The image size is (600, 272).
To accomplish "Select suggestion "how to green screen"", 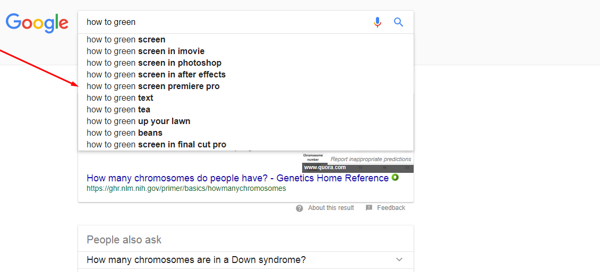I will pyautogui.click(x=246, y=40).
